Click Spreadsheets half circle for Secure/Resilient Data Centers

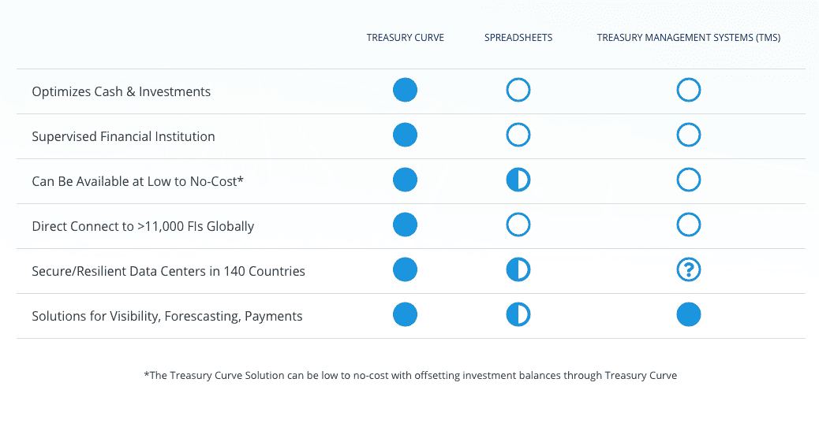coord(518,269)
